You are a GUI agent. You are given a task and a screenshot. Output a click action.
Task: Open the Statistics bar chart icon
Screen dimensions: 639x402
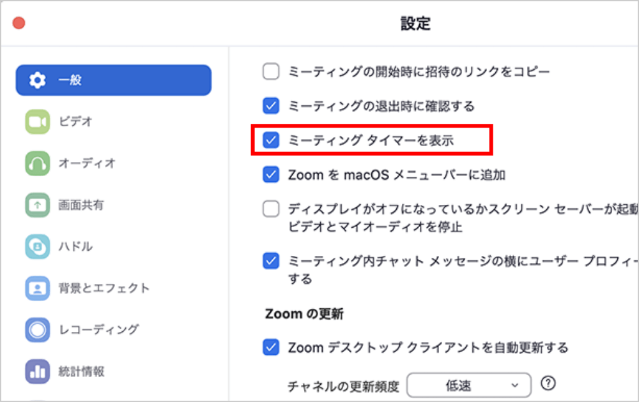pos(38,371)
